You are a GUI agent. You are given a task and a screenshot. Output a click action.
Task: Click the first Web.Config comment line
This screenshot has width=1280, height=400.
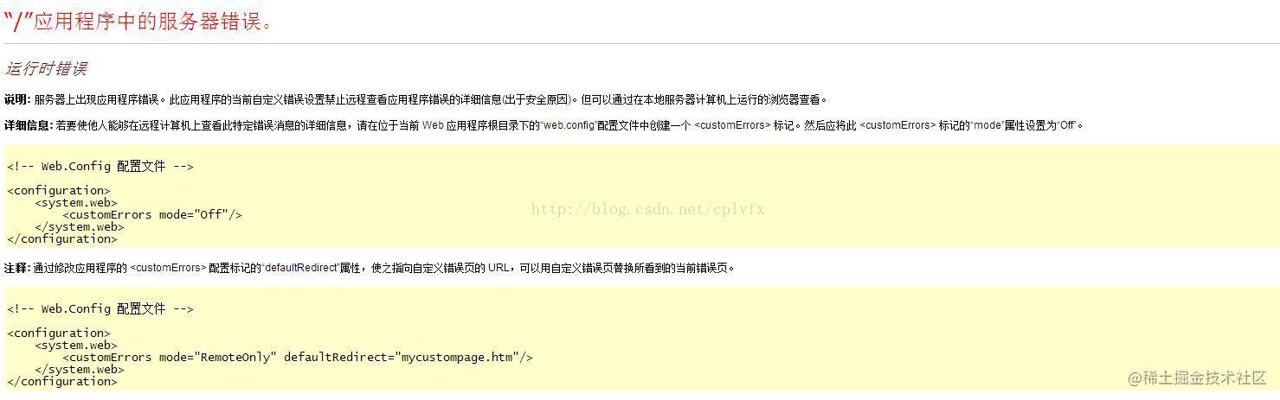(100, 167)
